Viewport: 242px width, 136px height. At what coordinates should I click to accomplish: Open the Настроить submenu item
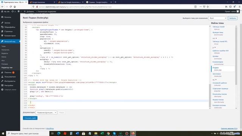tap(5, 50)
